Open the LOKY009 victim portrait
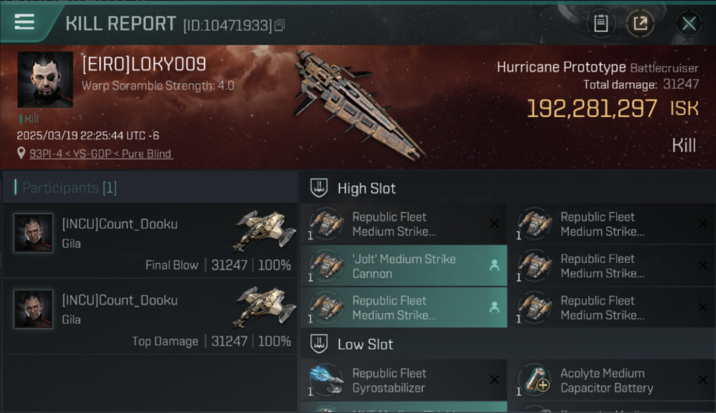Viewport: 716px width, 413px height. 45,80
